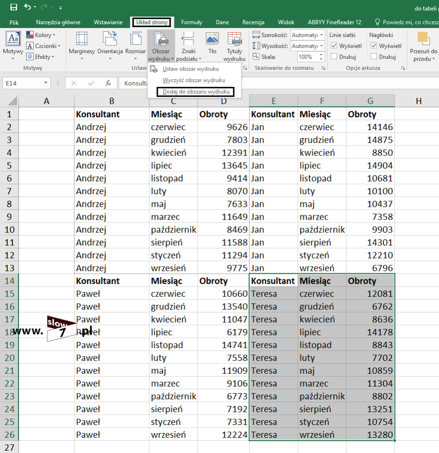Open the Efekty theme effects menu
Image resolution: width=439 pixels, height=453 pixels.
[40, 56]
